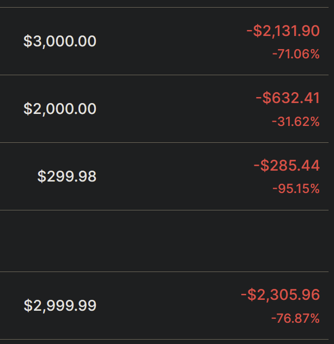Click the -$2,305.96 loss value

pos(280,295)
